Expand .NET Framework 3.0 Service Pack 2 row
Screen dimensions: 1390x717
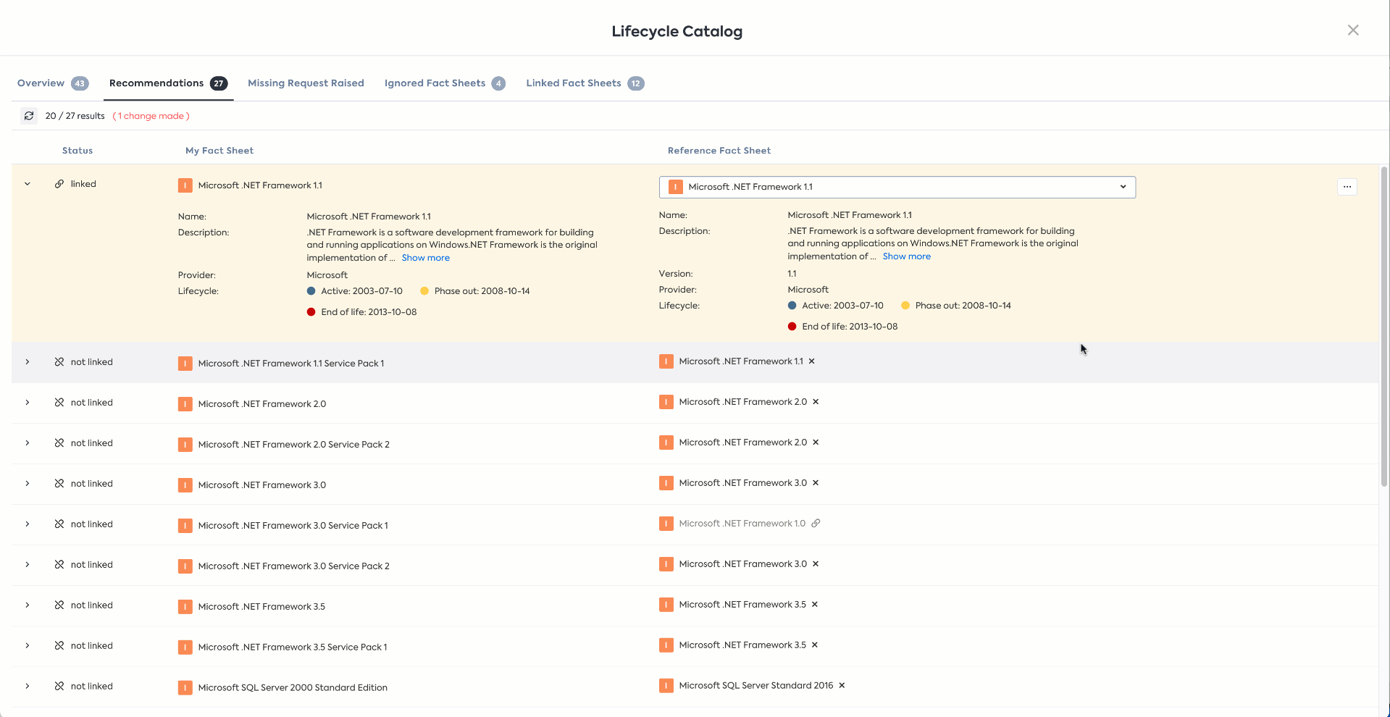[28, 565]
